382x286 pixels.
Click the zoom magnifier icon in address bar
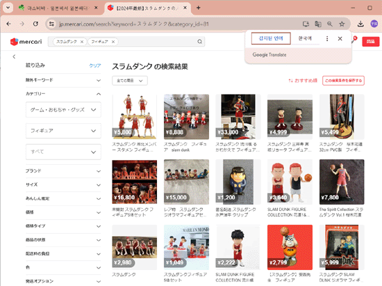[x=330, y=24]
